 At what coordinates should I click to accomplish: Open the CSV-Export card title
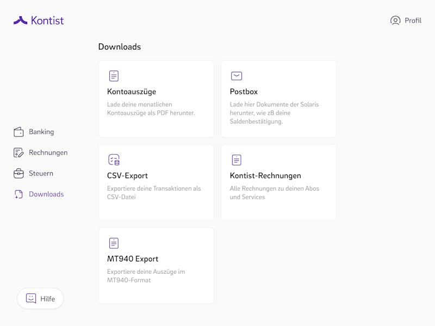(127, 175)
